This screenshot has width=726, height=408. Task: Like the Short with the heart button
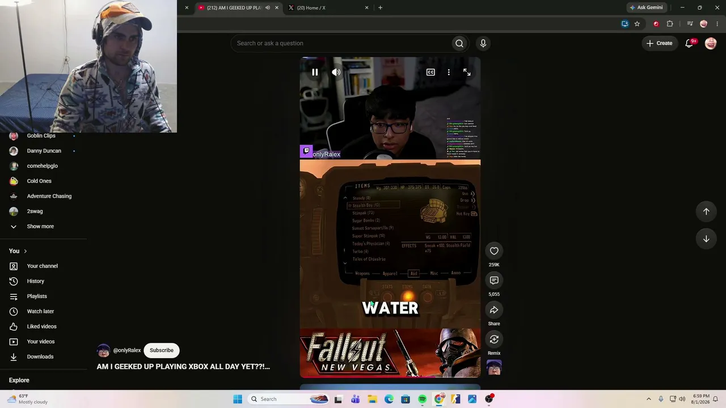(494, 251)
